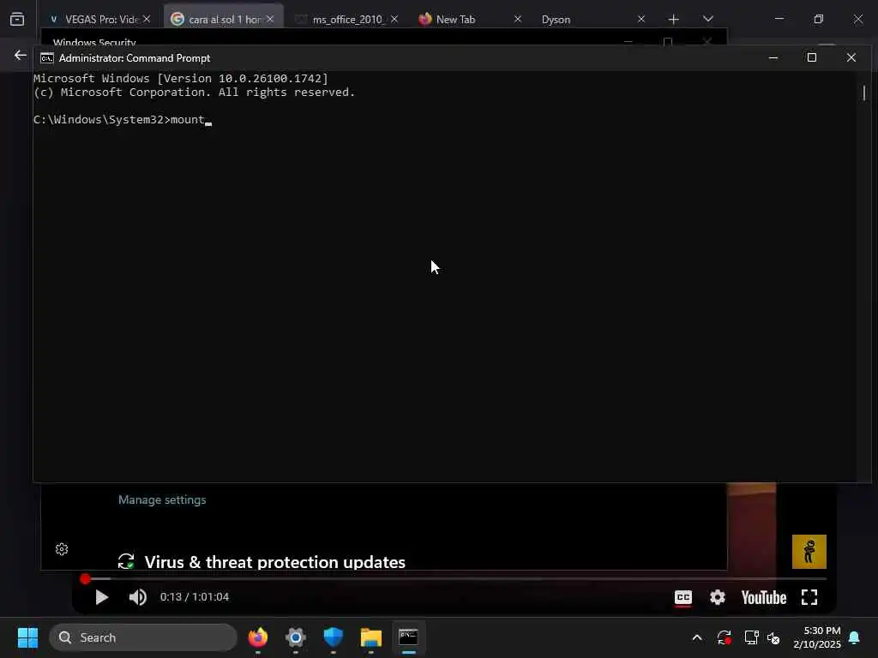
Task: Open Windows Security shield in taskbar
Action: click(334, 637)
